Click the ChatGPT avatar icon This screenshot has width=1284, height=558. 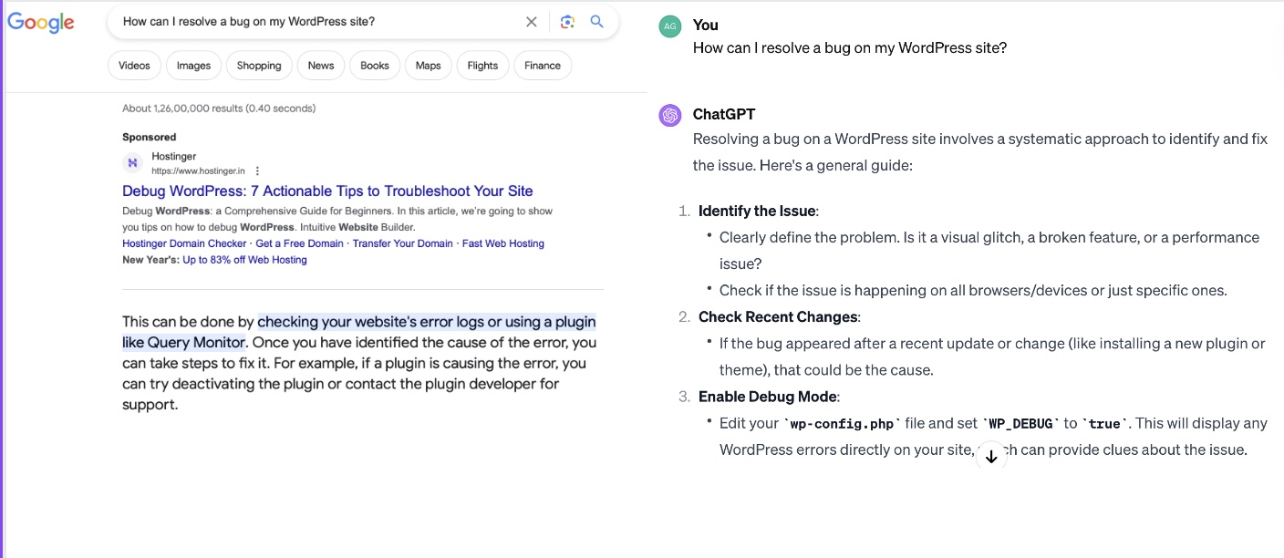[x=670, y=115]
